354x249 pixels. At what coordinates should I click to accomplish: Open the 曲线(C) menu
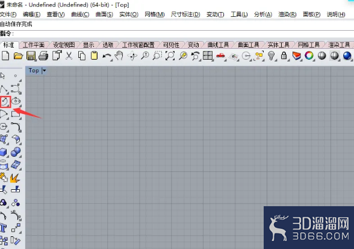pyautogui.click(x=80, y=14)
